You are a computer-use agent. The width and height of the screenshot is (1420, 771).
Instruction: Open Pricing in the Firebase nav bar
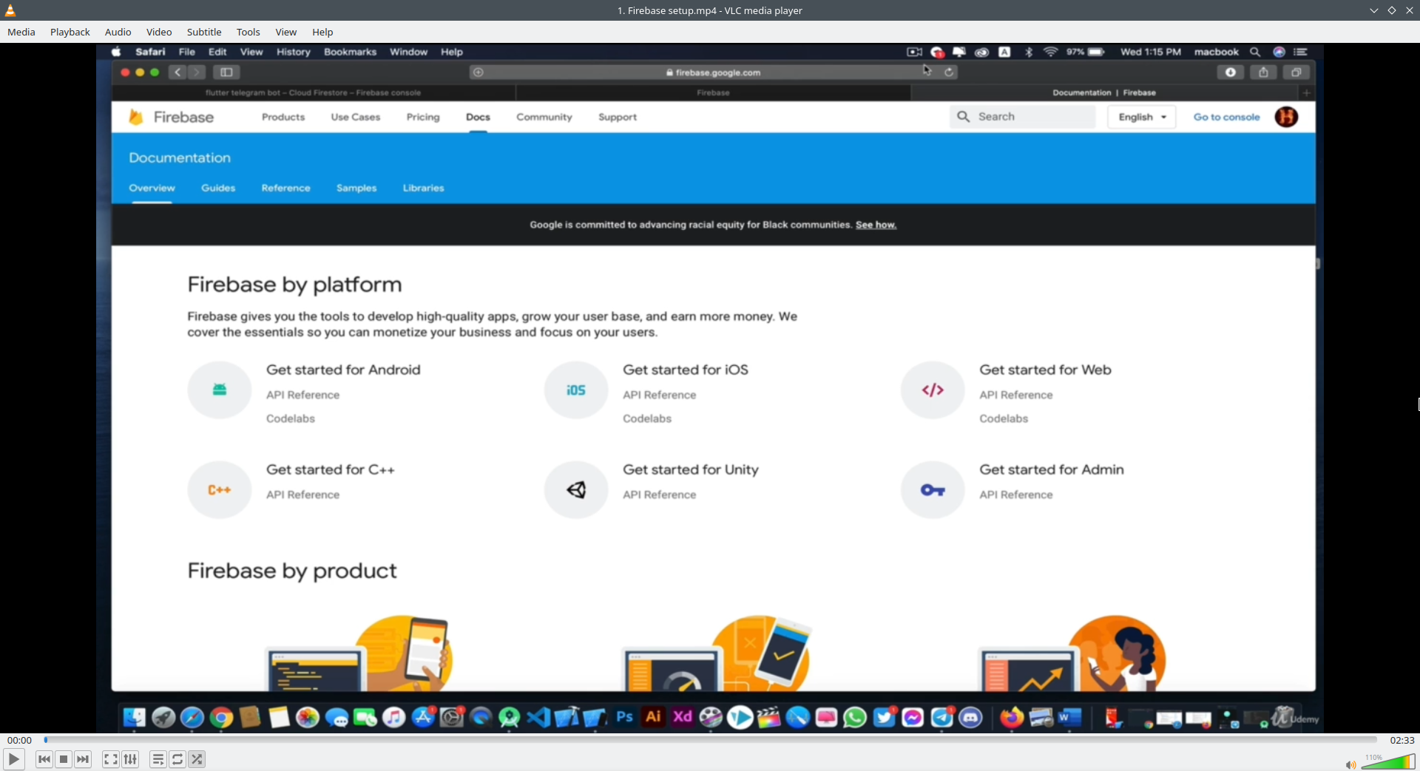pyautogui.click(x=423, y=117)
